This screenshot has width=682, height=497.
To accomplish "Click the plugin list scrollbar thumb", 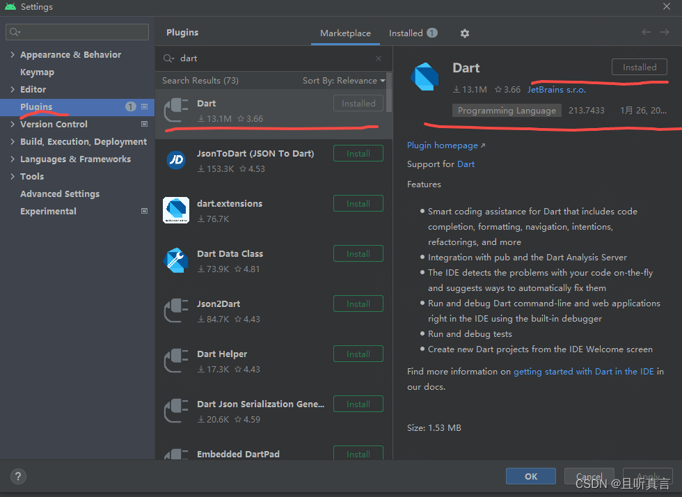I will [389, 93].
